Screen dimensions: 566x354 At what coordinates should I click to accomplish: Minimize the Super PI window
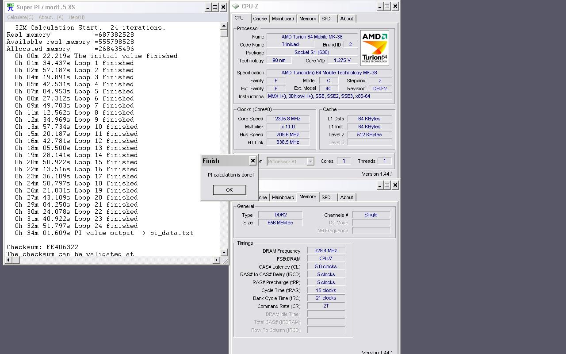pos(208,7)
